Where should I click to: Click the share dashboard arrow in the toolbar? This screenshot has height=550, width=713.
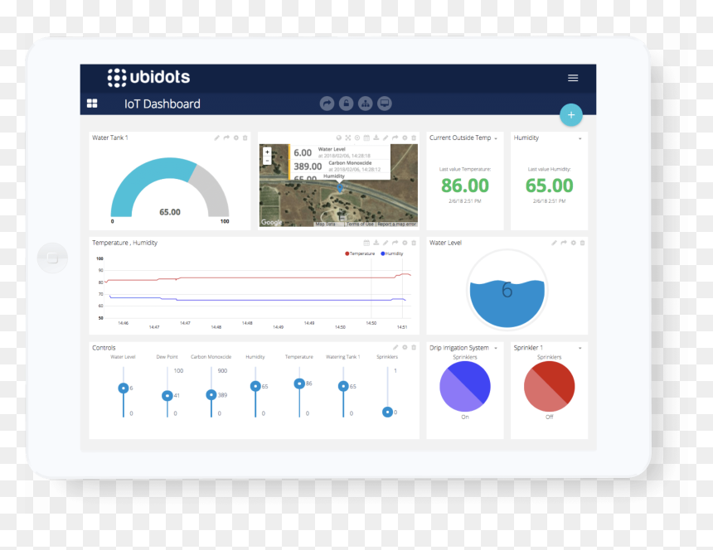pyautogui.click(x=327, y=104)
